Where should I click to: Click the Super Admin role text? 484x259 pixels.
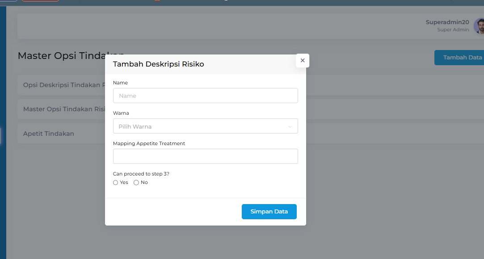click(x=453, y=30)
